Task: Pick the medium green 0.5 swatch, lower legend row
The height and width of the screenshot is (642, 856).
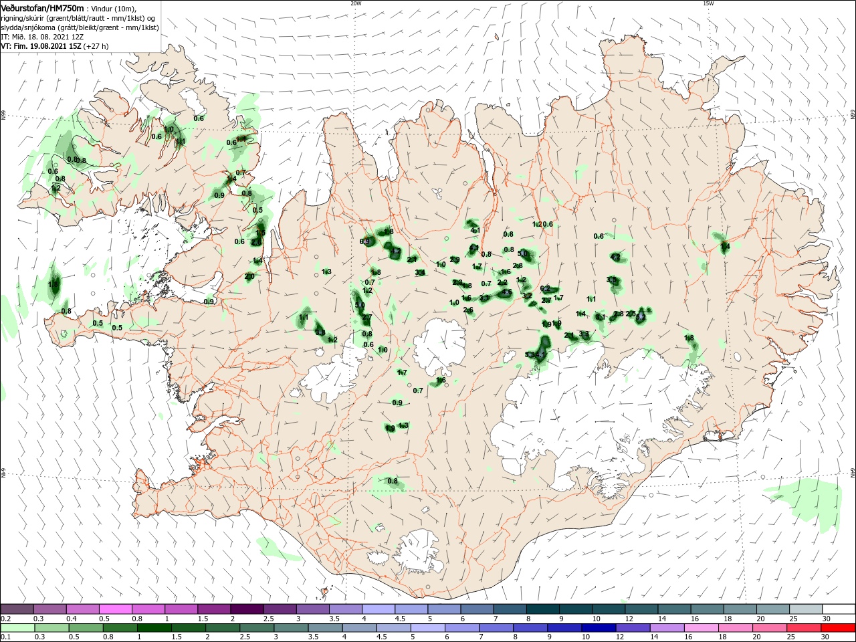Action: pyautogui.click(x=86, y=628)
